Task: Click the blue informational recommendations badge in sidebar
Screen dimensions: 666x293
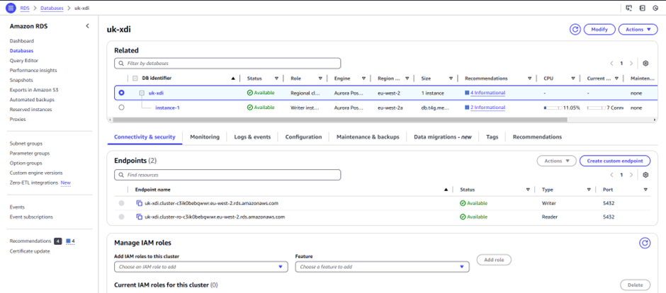Action: point(71,241)
